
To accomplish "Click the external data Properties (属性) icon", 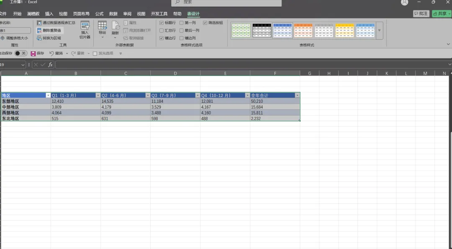I will click(126, 23).
